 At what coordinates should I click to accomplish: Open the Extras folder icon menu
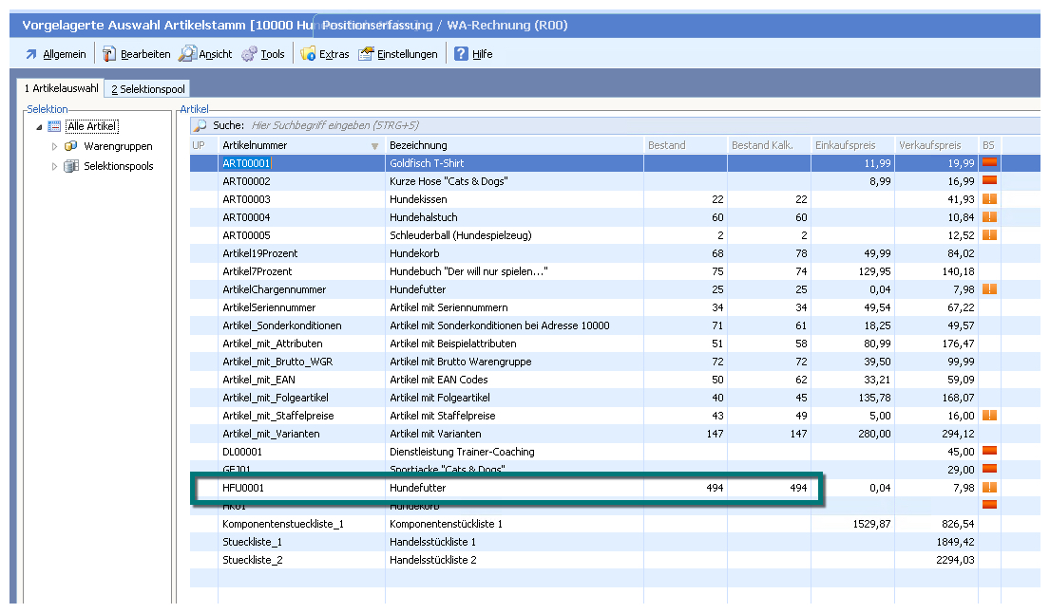(x=308, y=54)
